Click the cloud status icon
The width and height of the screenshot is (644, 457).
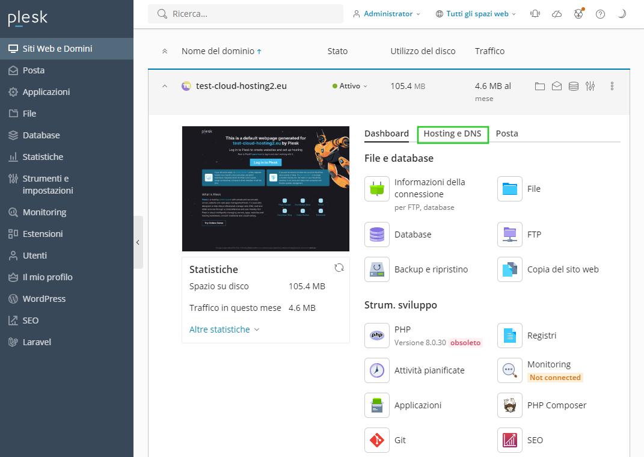point(557,14)
